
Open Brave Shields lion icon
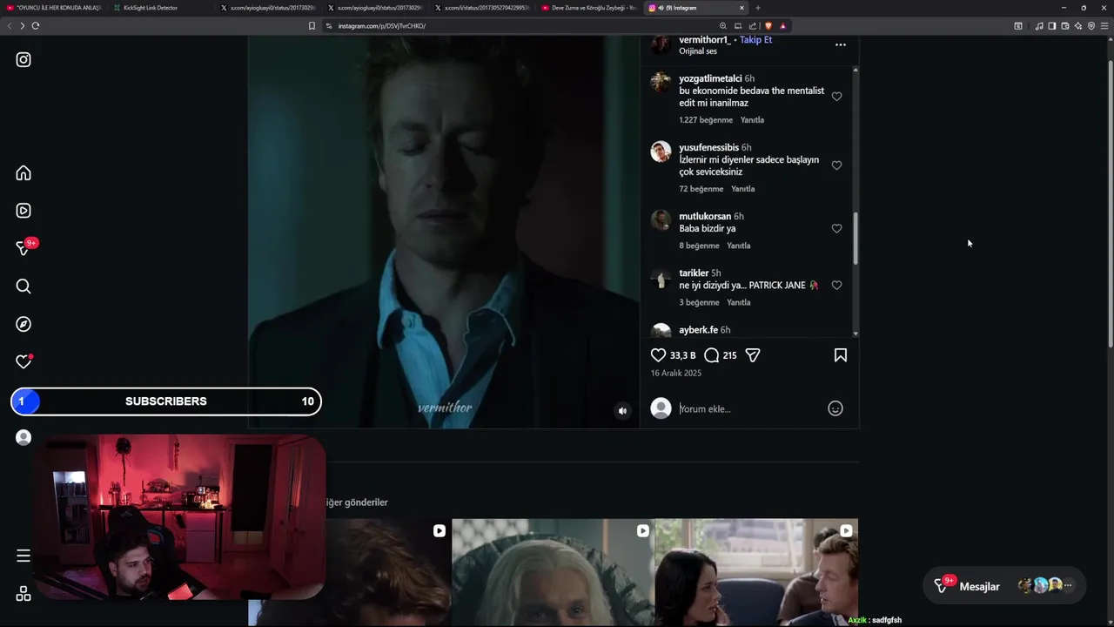coord(768,26)
